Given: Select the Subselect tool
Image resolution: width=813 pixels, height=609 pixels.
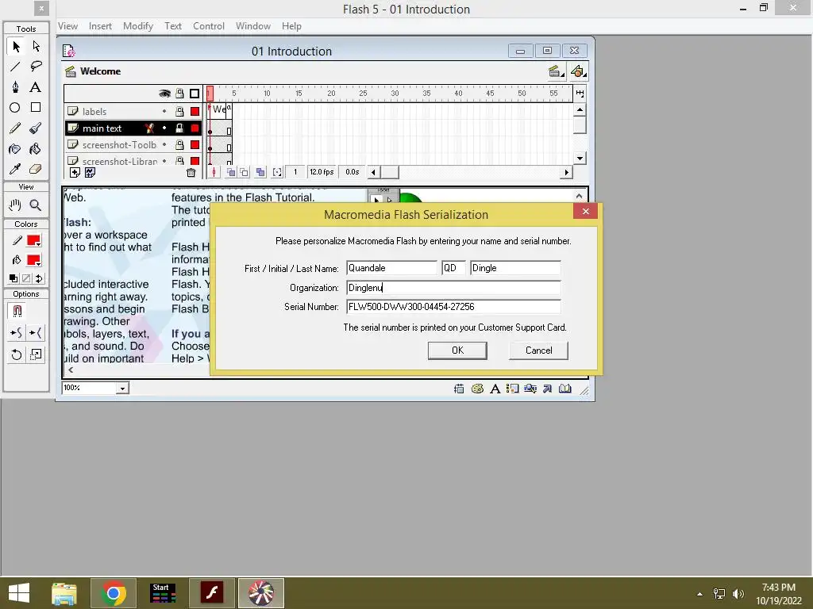Looking at the screenshot, I should pyautogui.click(x=36, y=47).
